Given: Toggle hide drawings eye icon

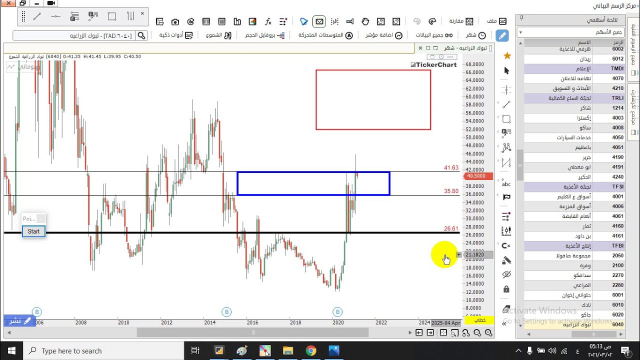Looking at the screenshot, I should click(506, 274).
